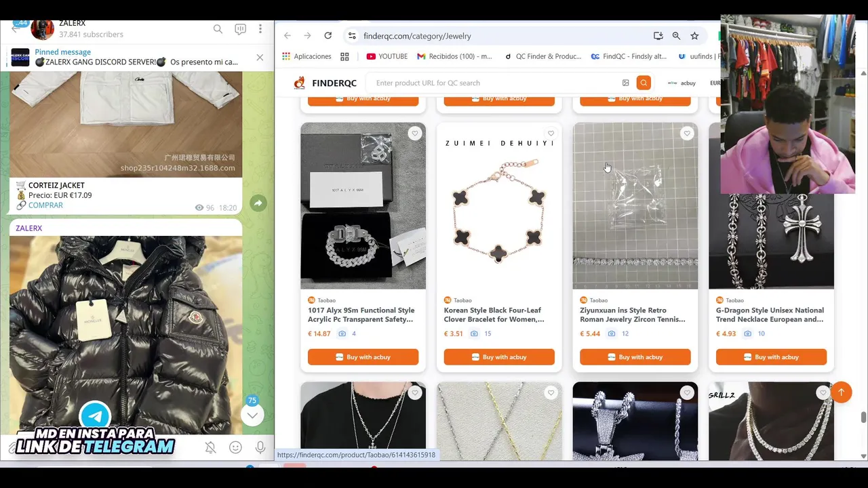Click browser forward arrow
This screenshot has width=868, height=488.
308,36
